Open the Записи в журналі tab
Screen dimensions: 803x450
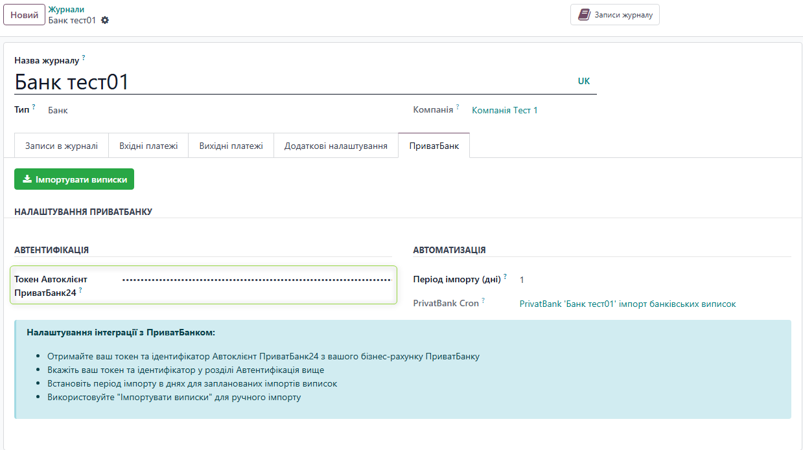click(61, 145)
